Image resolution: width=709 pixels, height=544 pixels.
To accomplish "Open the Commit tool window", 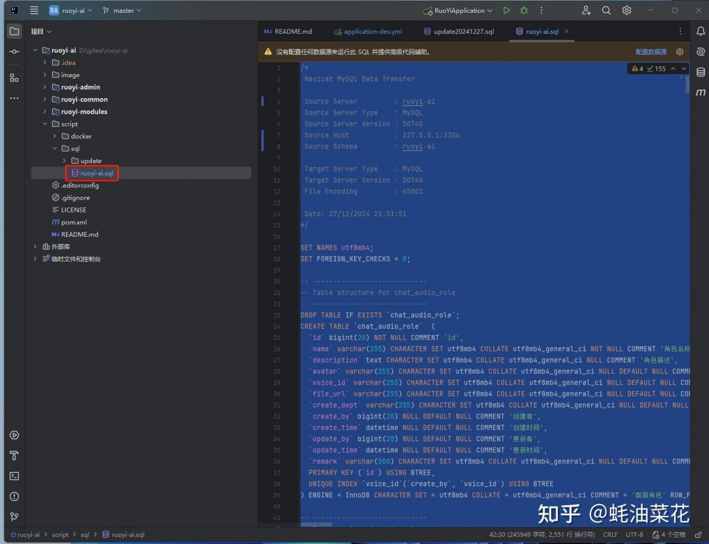I will click(x=14, y=52).
